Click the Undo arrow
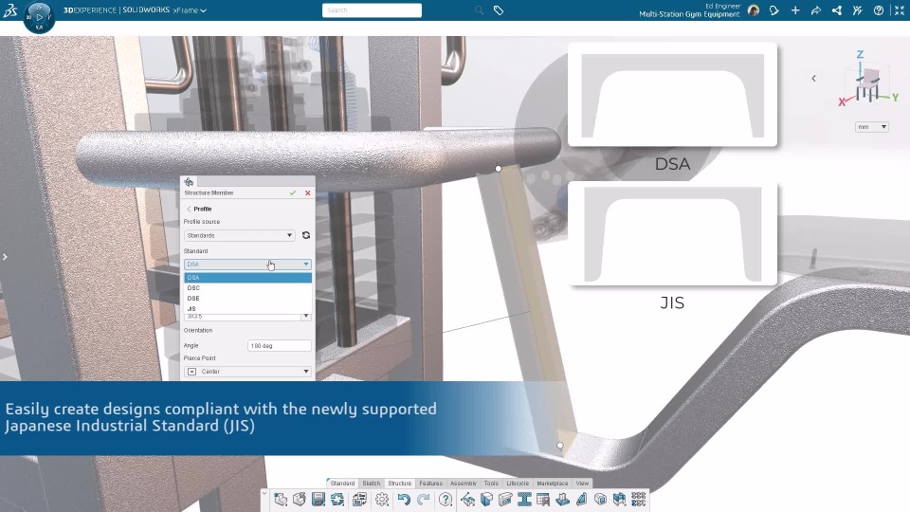 click(404, 500)
